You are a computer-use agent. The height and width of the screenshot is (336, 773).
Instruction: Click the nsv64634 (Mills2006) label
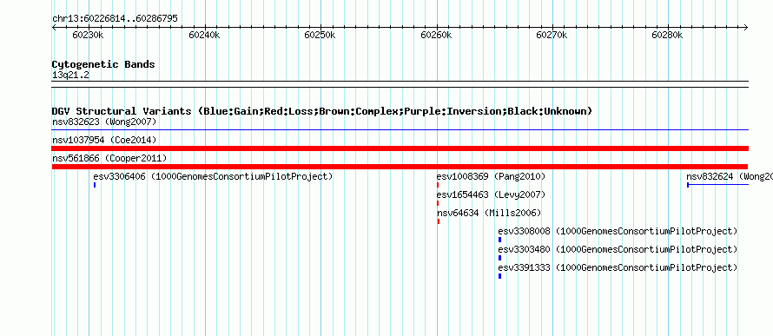click(x=489, y=213)
